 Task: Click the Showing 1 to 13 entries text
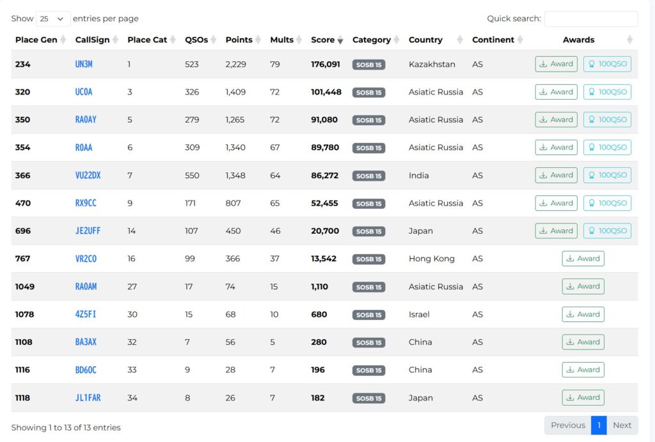click(66, 428)
